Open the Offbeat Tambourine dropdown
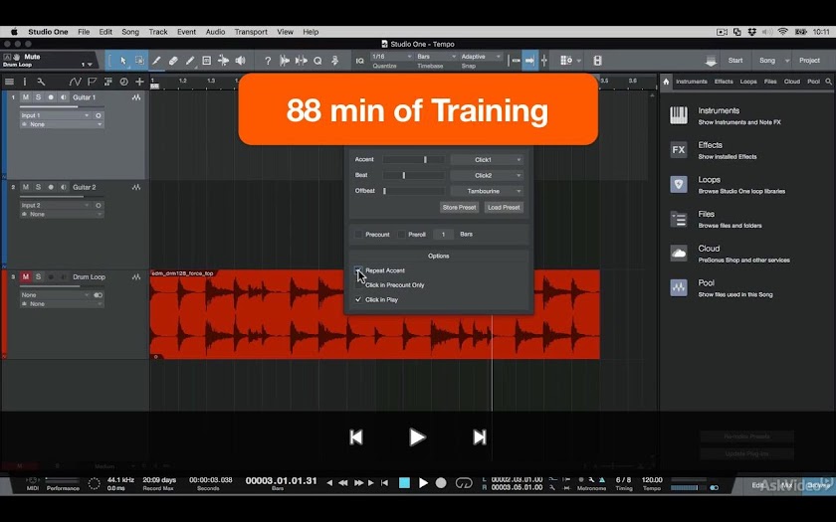The width and height of the screenshot is (836, 522). pos(487,191)
